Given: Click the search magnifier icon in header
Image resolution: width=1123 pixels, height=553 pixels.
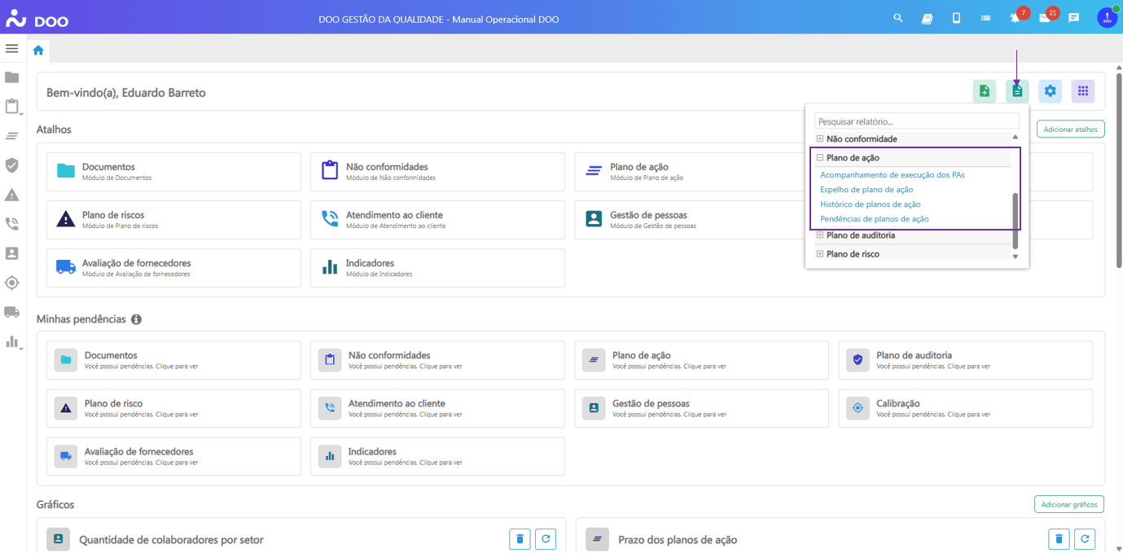Looking at the screenshot, I should coord(898,18).
